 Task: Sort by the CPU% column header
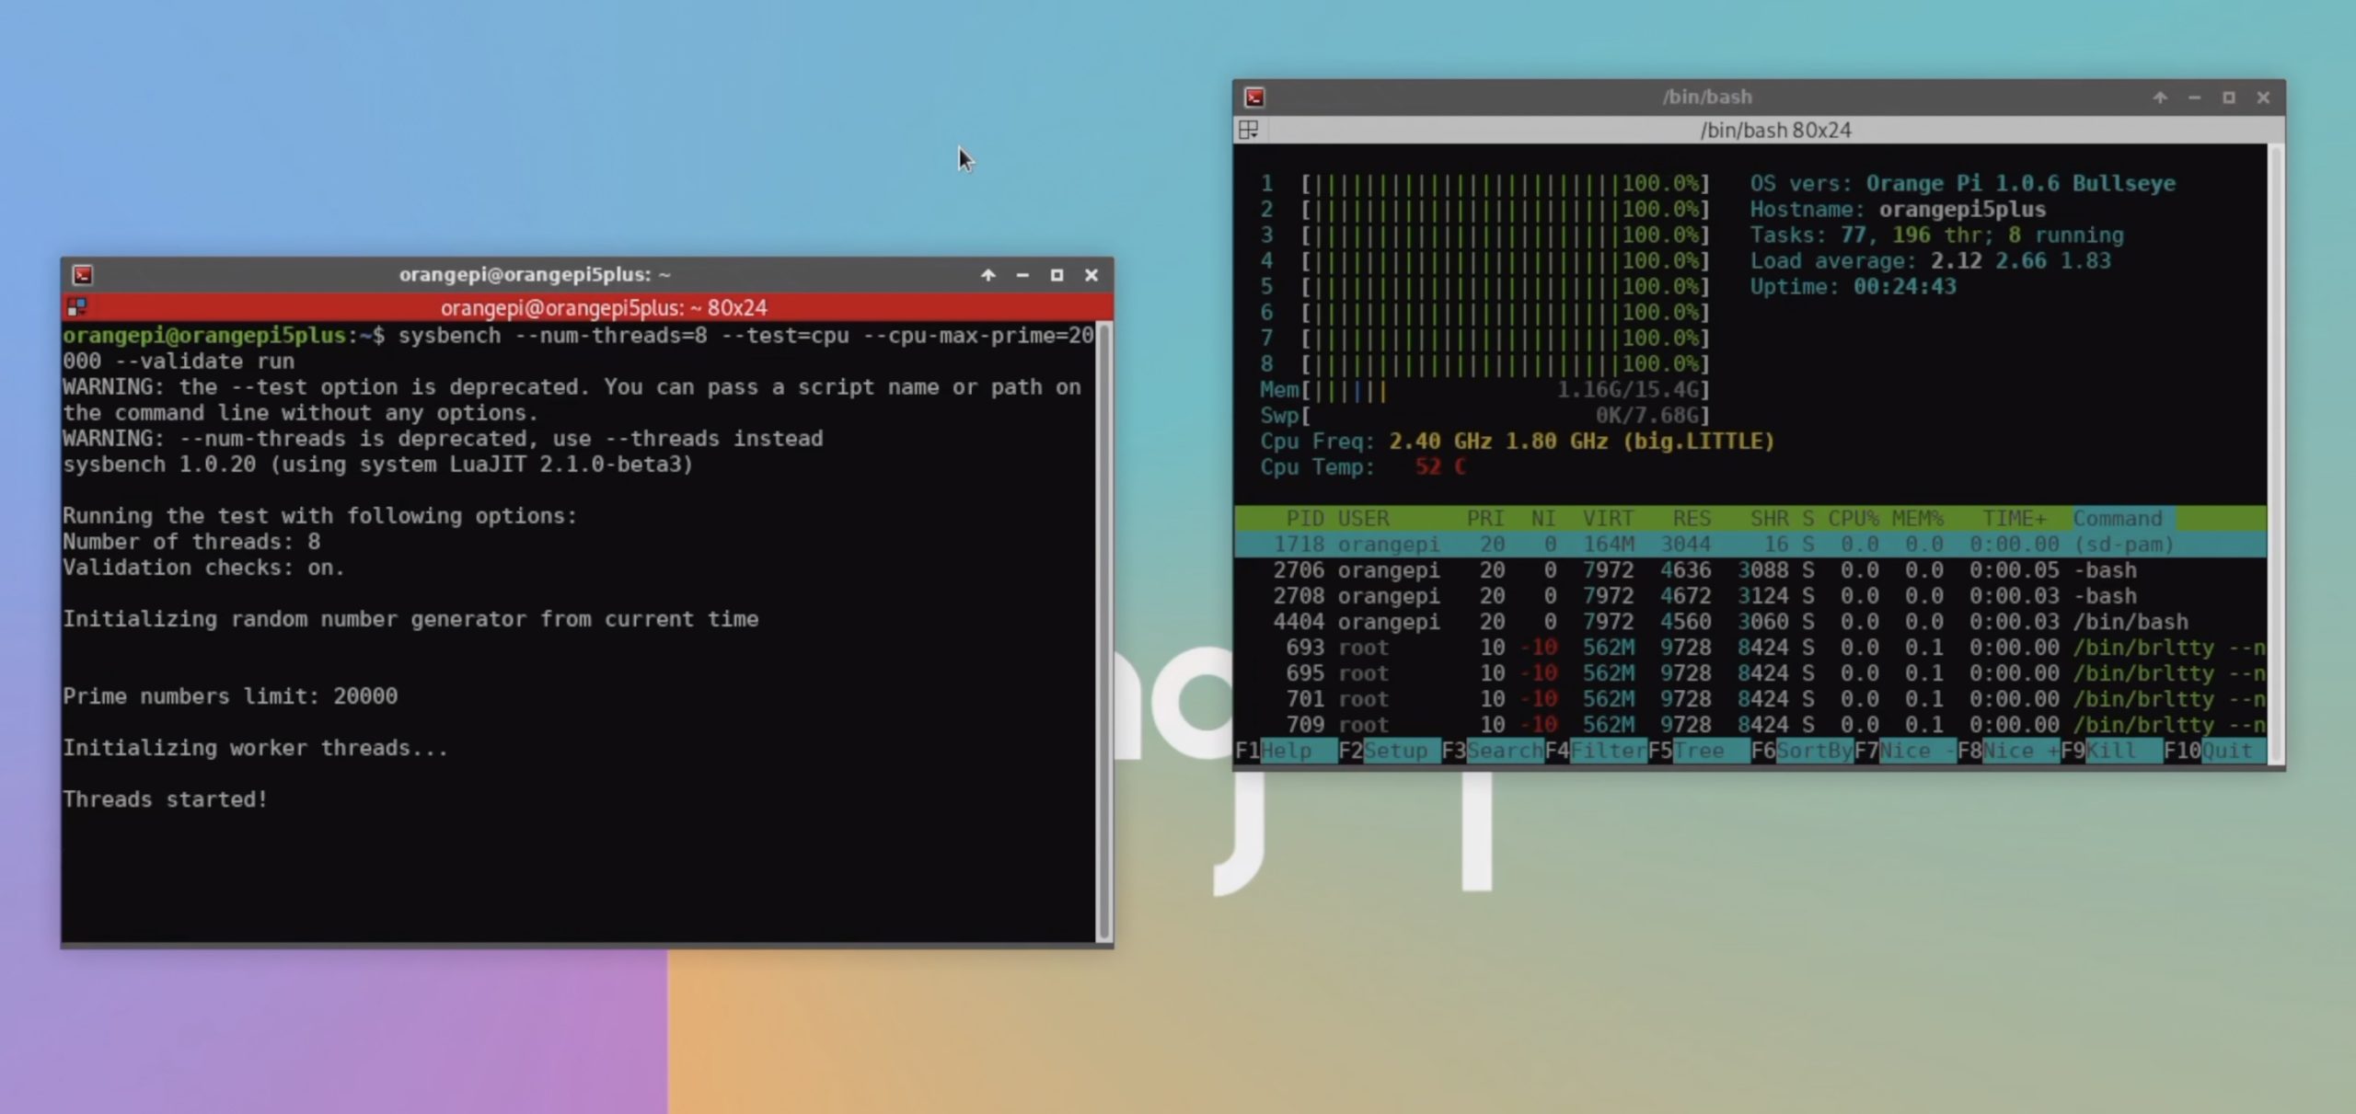tap(1853, 519)
